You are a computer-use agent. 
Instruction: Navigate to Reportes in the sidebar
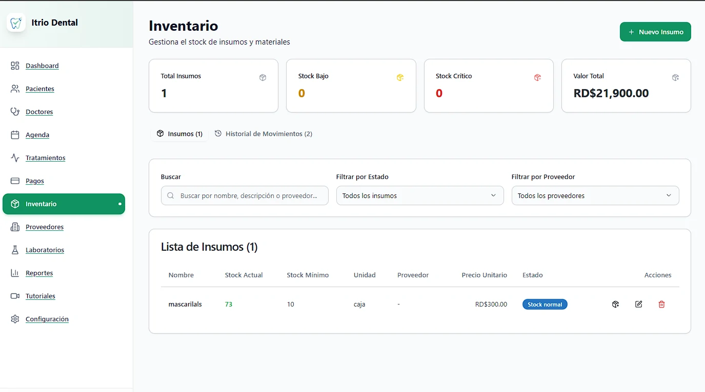point(39,273)
